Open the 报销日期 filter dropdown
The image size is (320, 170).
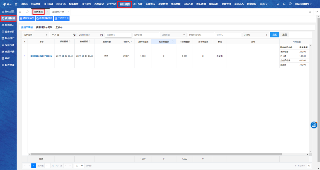click(36, 35)
